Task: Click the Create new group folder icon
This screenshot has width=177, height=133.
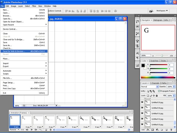Action: coord(162,130)
